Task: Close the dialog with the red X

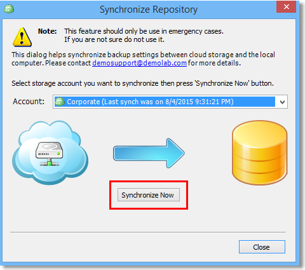Action: (287, 7)
